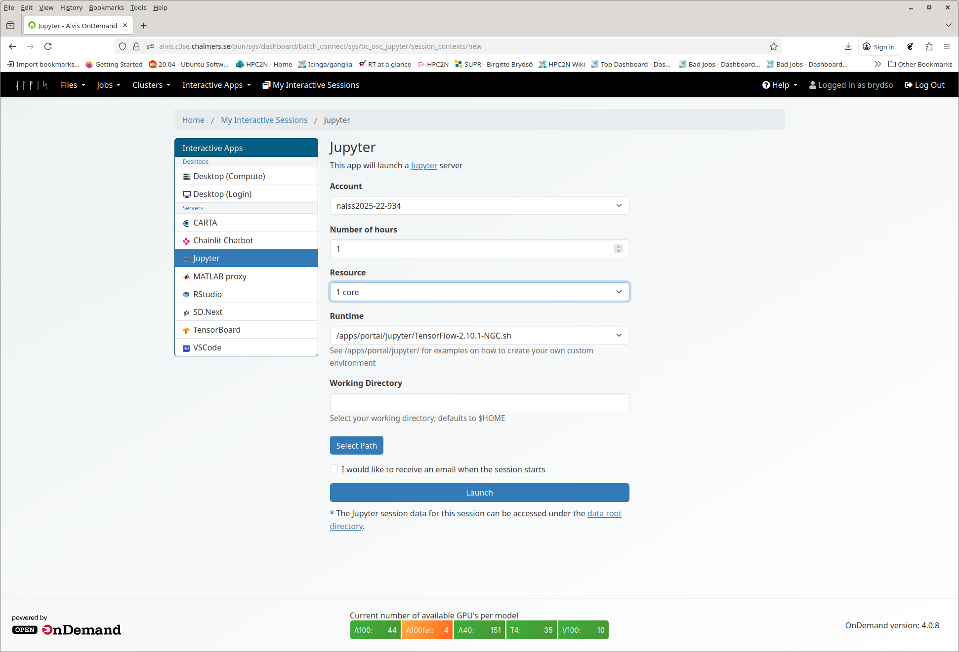Open the Resource dropdown showing 1 core
The width and height of the screenshot is (959, 652).
click(x=479, y=292)
